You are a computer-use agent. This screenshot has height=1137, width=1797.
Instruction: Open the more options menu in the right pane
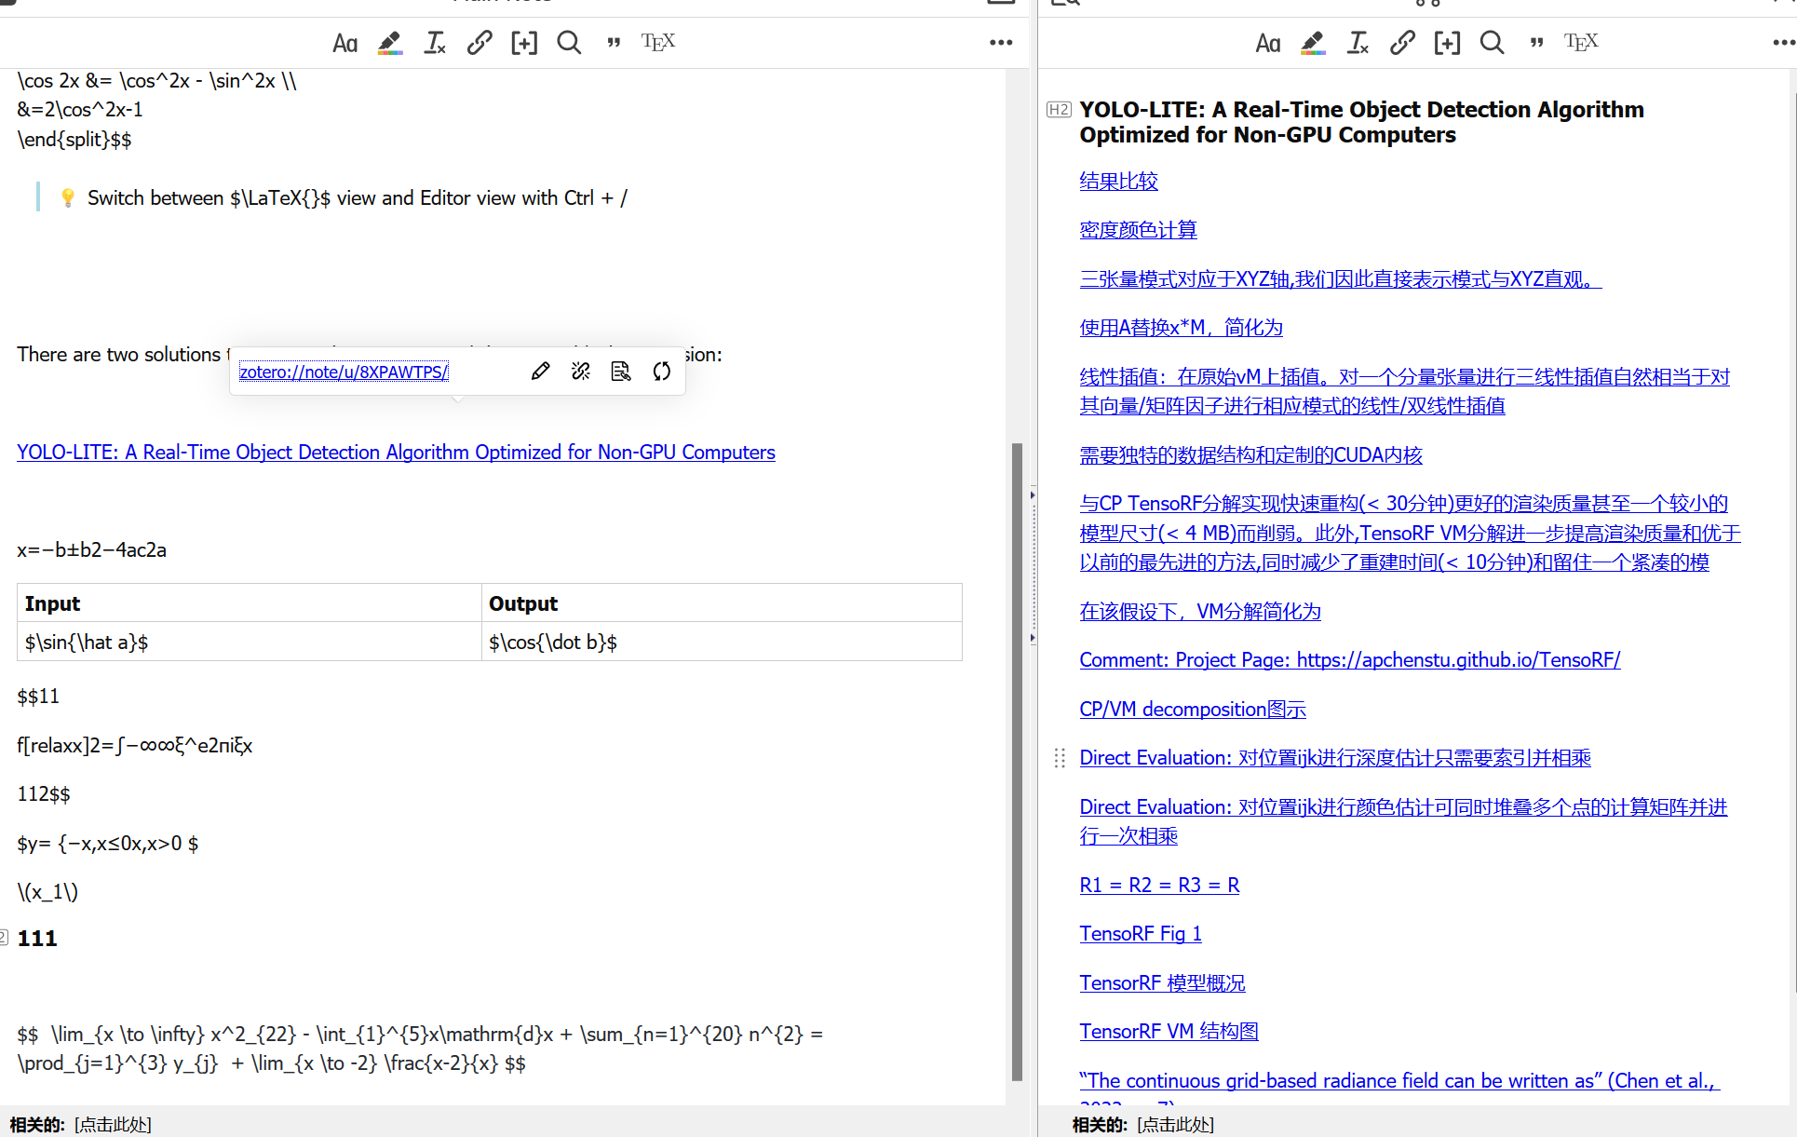click(1783, 42)
